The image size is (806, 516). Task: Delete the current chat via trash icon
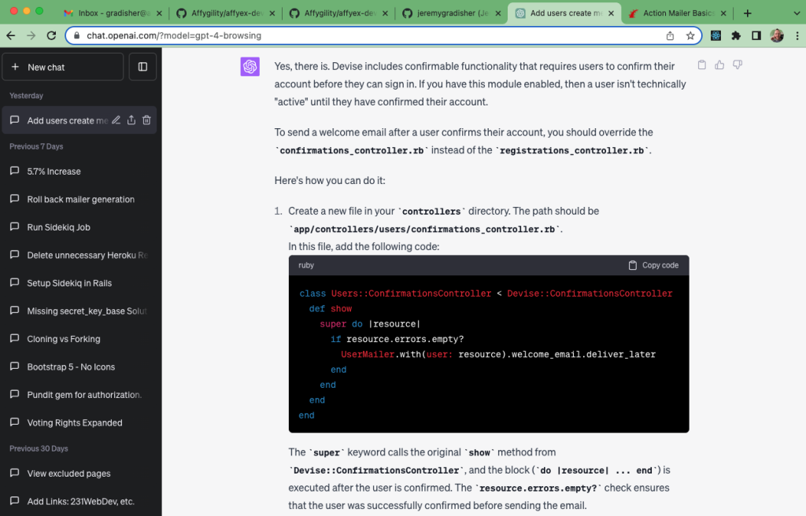(146, 120)
